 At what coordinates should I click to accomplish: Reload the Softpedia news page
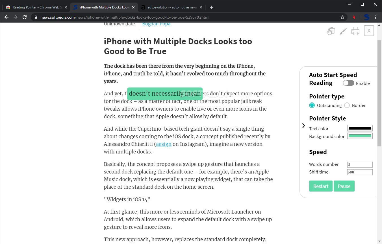(x=25, y=17)
